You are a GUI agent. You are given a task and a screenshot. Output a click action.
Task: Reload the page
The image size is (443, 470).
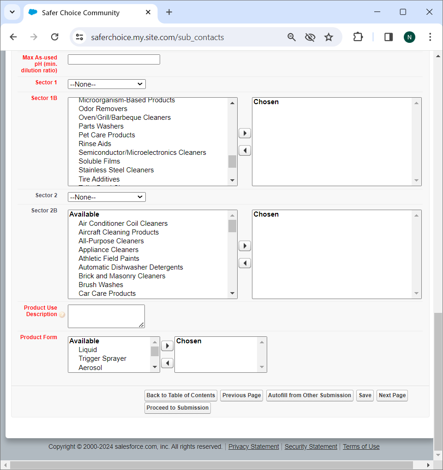coord(54,37)
